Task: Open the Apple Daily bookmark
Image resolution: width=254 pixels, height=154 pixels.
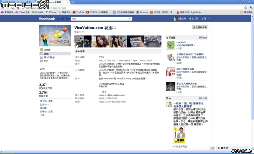Action: click(x=189, y=12)
